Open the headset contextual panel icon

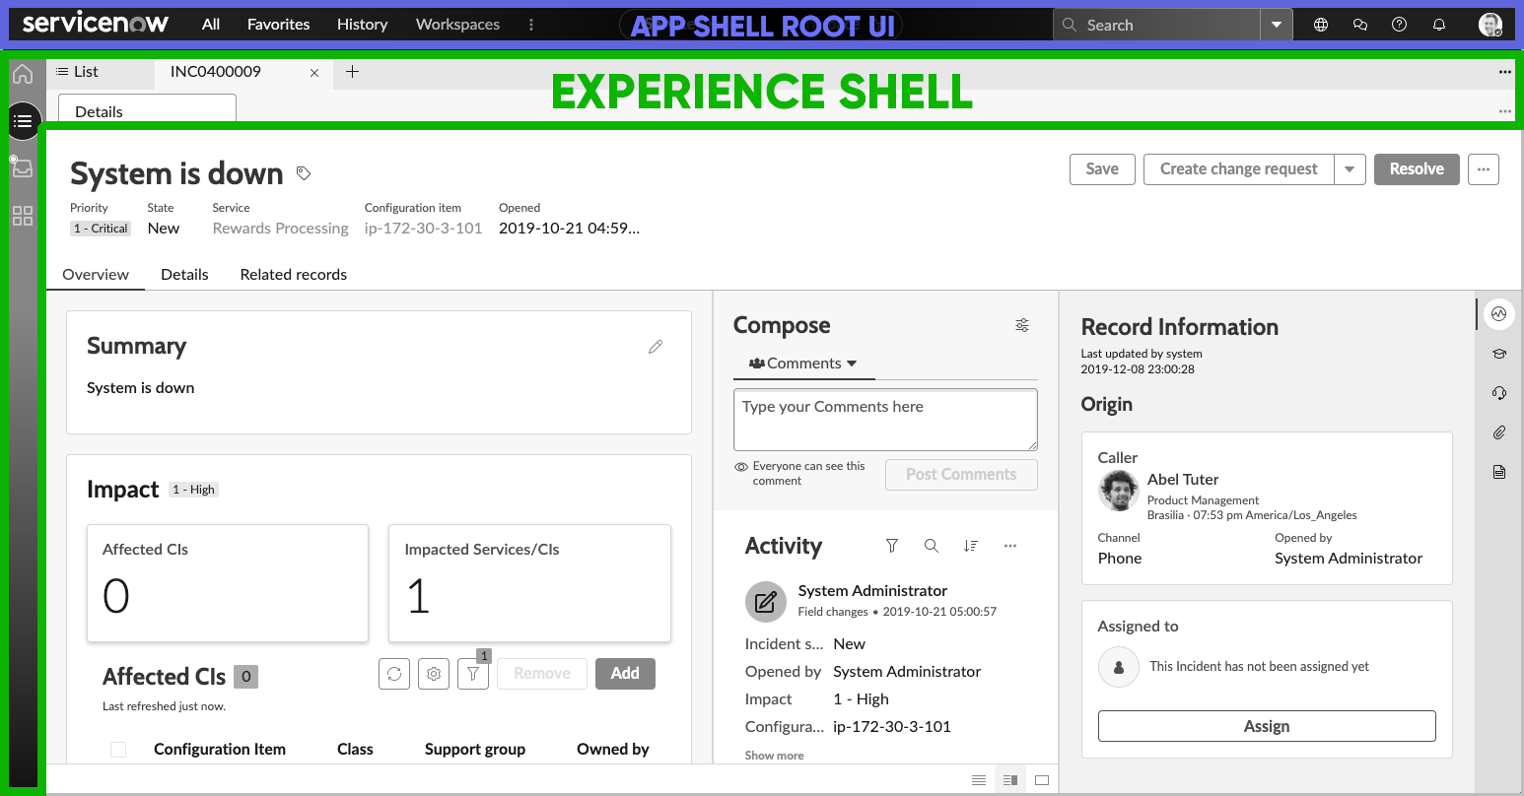pyautogui.click(x=1498, y=392)
